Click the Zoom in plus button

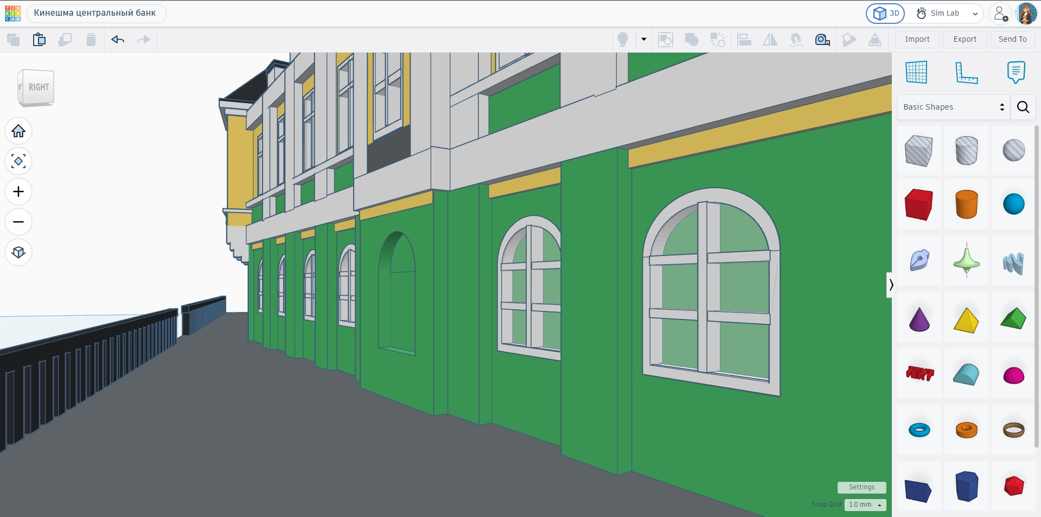tap(18, 192)
